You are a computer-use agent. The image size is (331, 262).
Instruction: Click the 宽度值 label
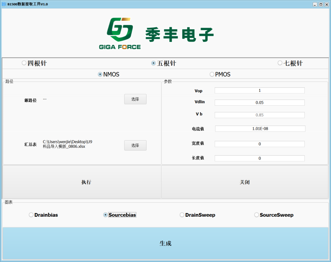198,143
